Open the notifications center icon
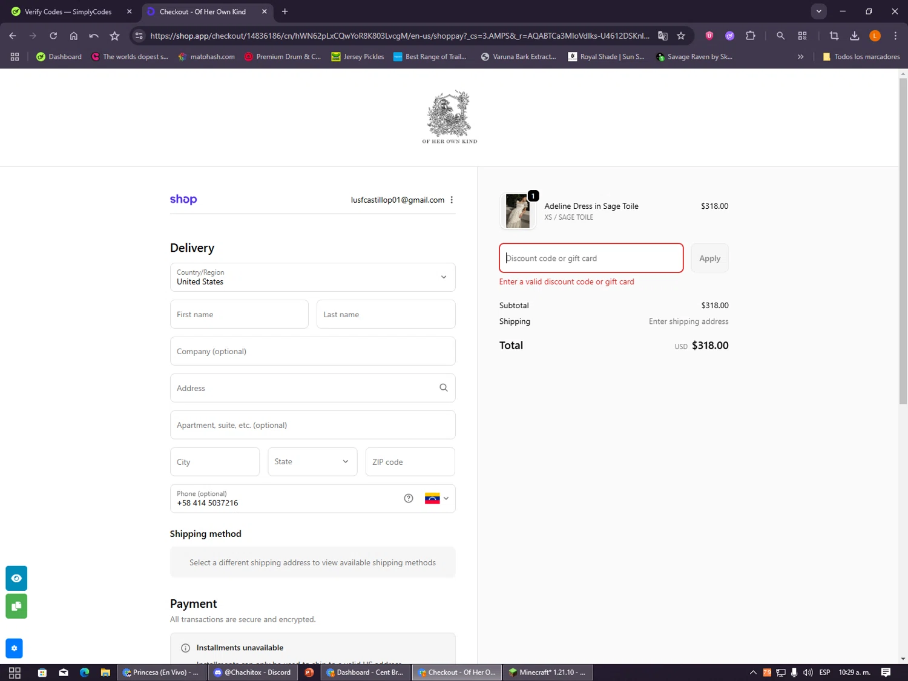 (x=886, y=673)
